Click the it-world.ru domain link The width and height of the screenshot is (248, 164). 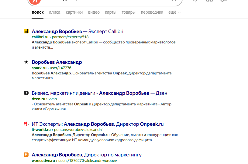(41, 130)
